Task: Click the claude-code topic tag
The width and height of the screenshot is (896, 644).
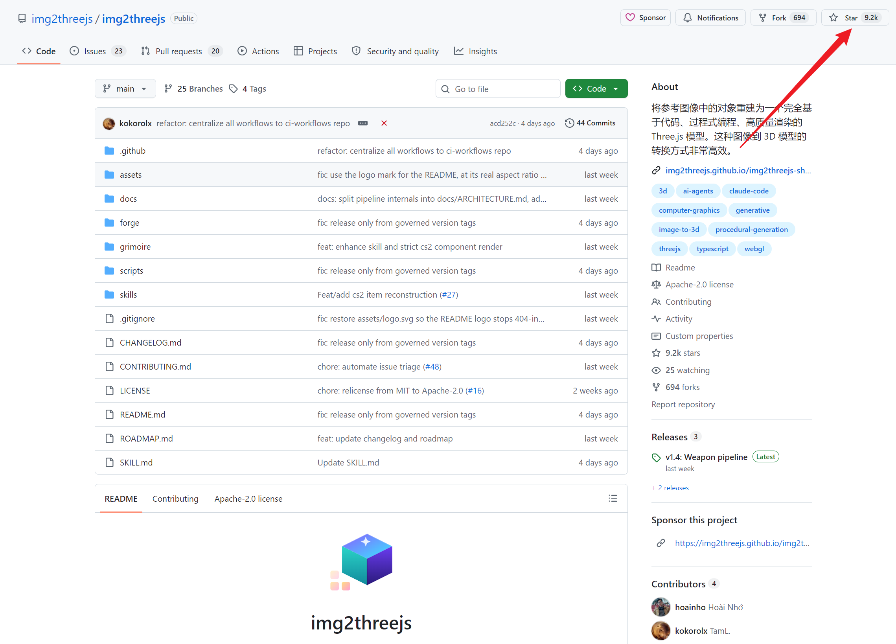Action: click(749, 191)
